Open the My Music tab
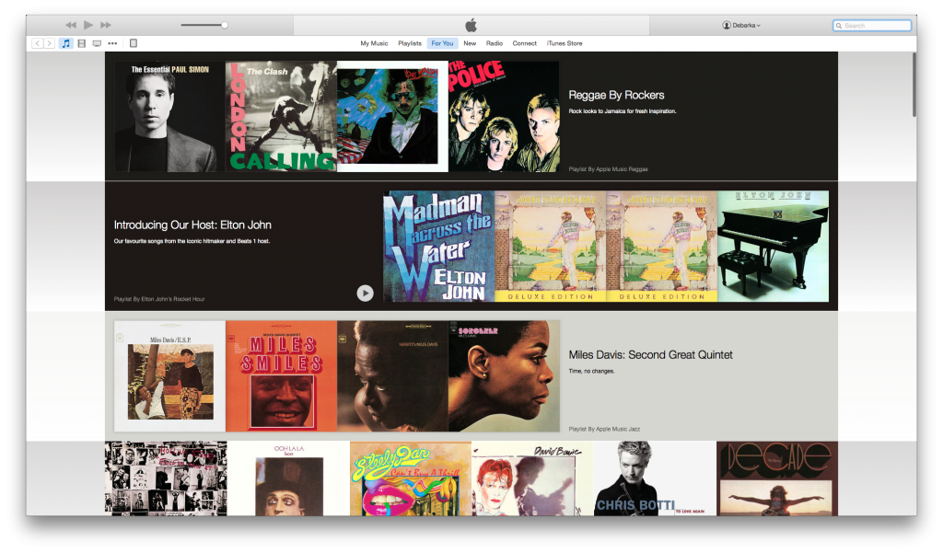Viewport: 943px width, 553px height. pos(374,43)
